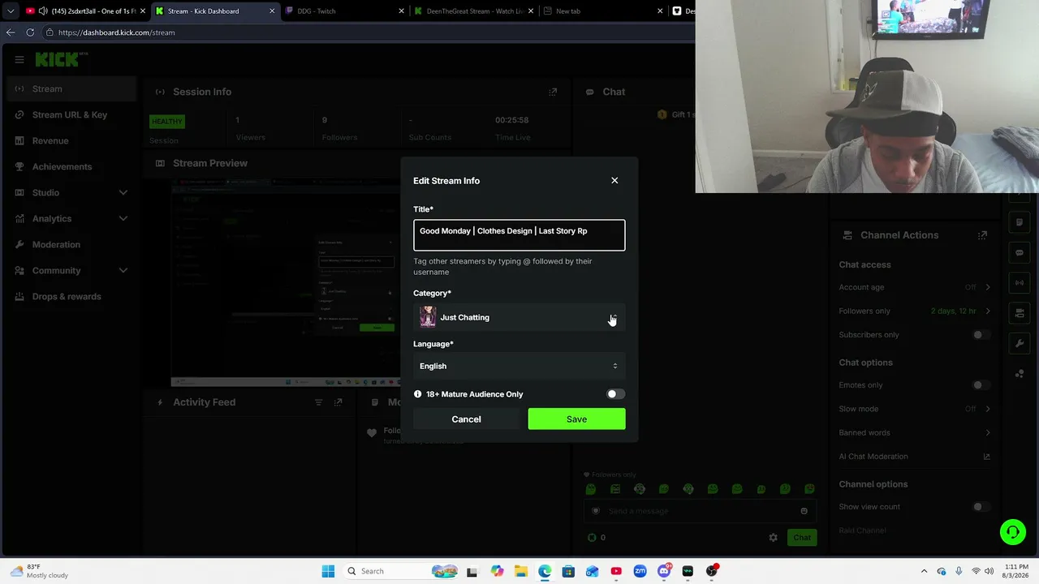Open the hamburger menu next to Kick logo

(19, 59)
